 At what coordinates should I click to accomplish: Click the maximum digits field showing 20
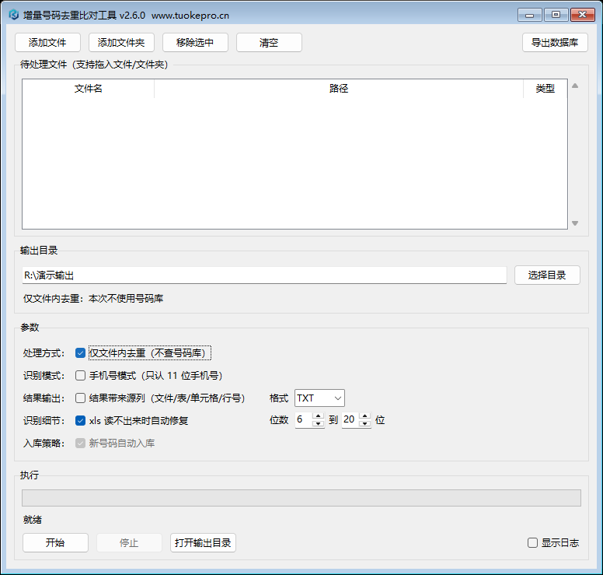pos(350,420)
